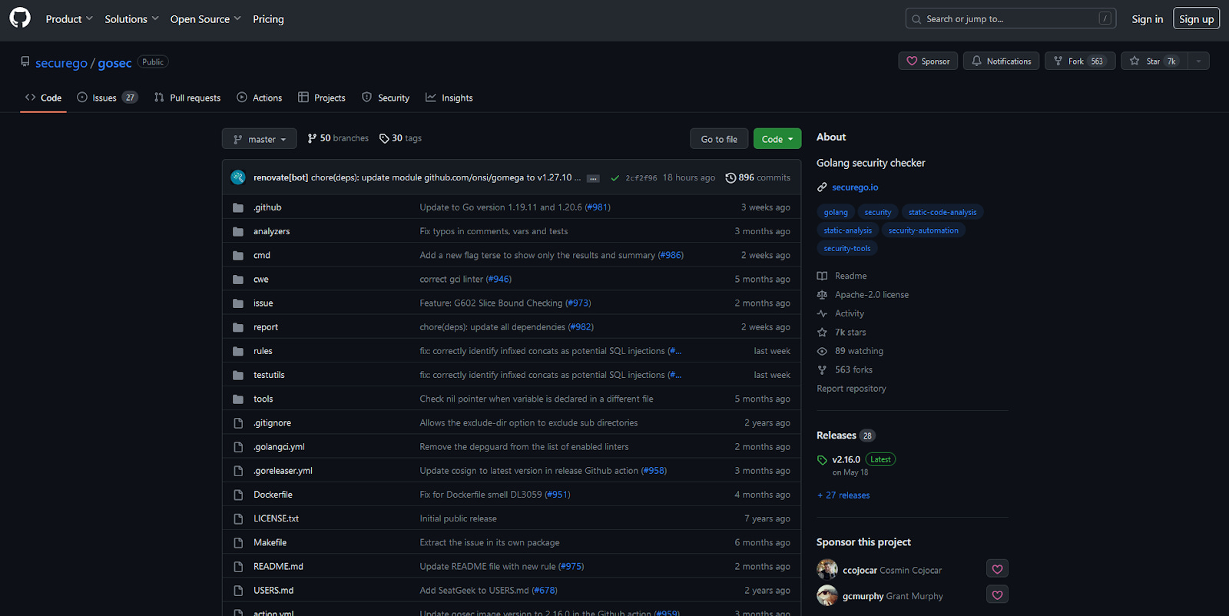Image resolution: width=1229 pixels, height=616 pixels.
Task: Open the securego.io website link
Action: click(855, 187)
